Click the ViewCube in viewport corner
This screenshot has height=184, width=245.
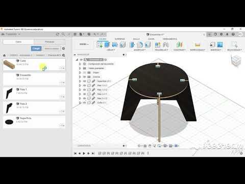click(x=236, y=60)
